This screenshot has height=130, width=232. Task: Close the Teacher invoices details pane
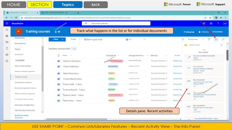222,45
